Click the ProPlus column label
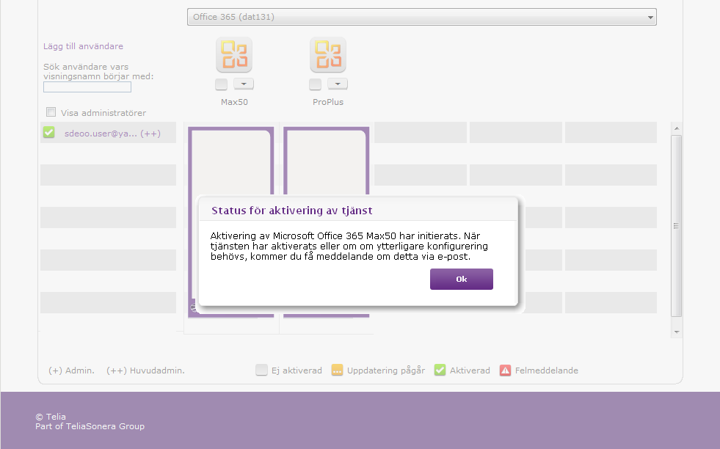The height and width of the screenshot is (449, 720). click(328, 102)
